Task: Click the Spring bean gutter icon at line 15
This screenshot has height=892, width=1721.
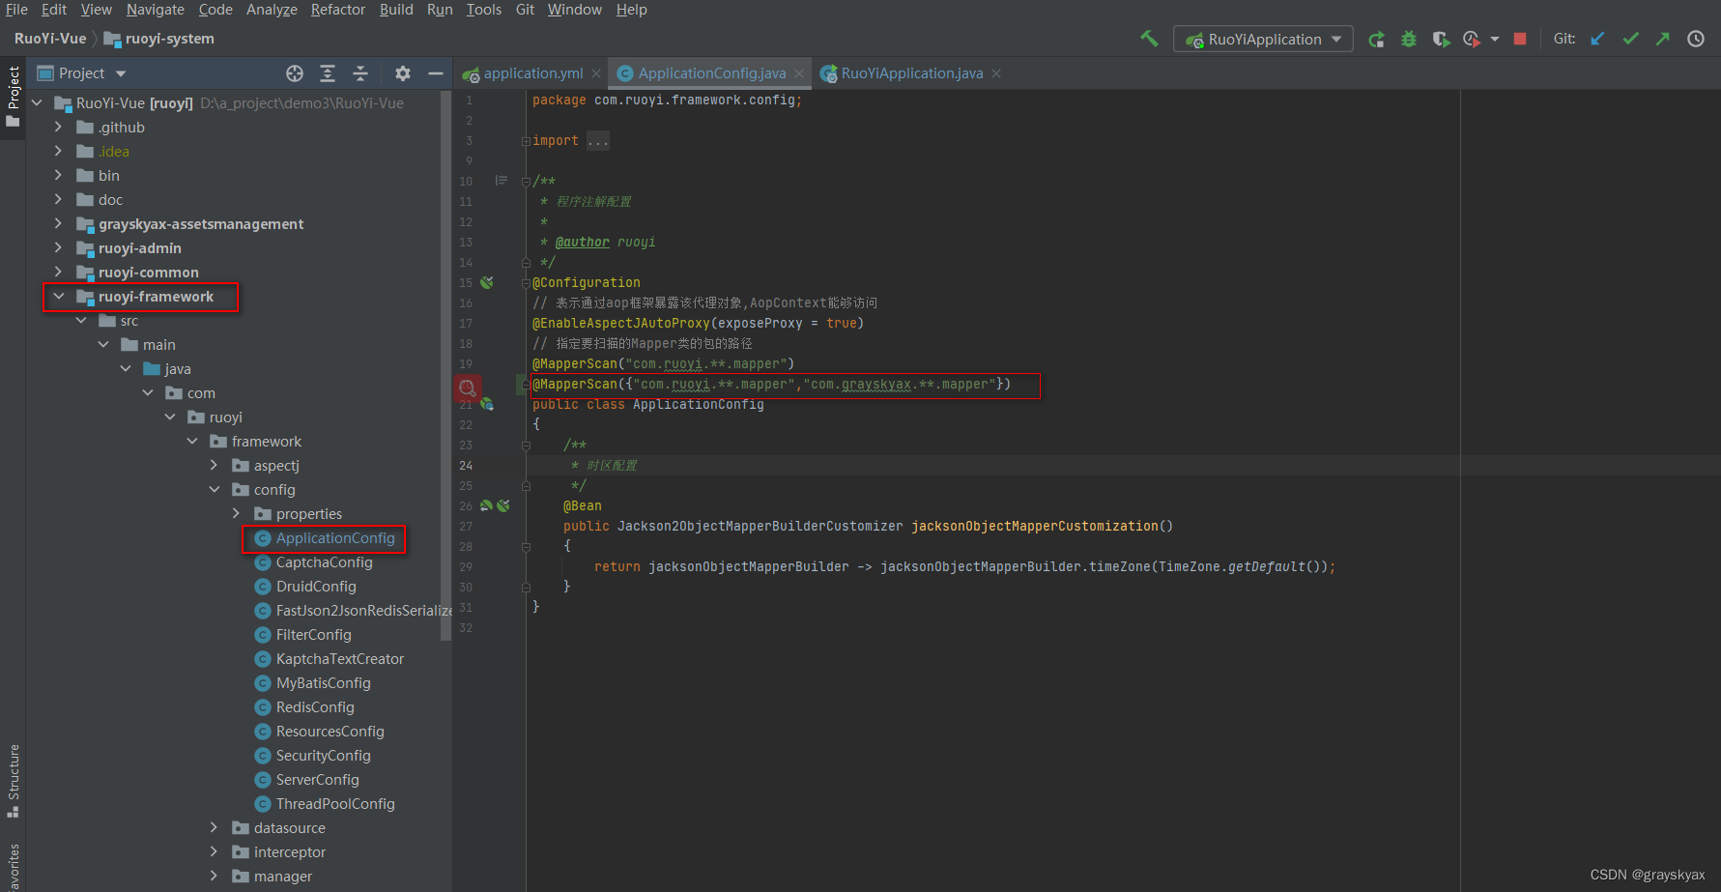Action: 487,282
